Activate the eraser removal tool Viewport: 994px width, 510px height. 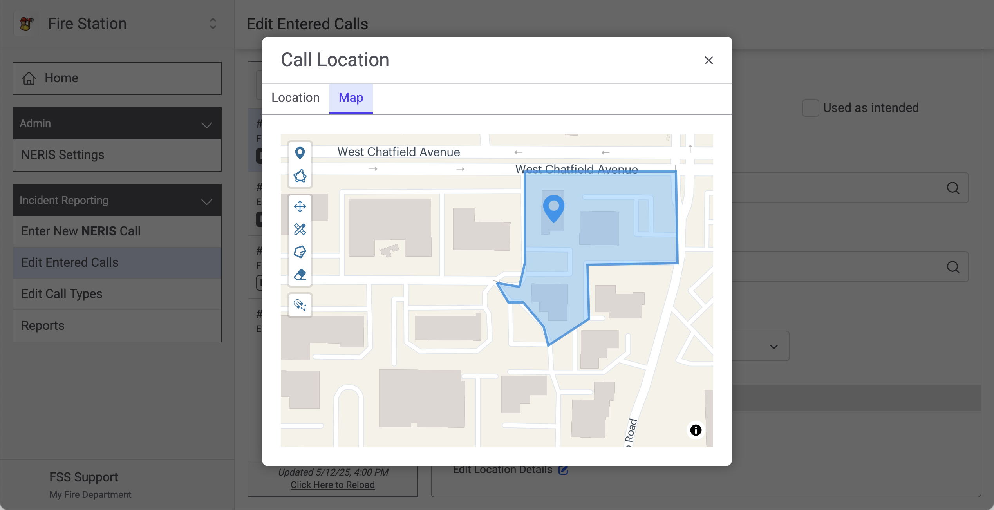[x=300, y=275]
